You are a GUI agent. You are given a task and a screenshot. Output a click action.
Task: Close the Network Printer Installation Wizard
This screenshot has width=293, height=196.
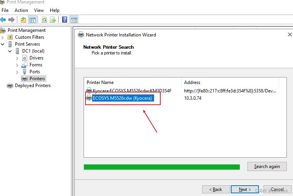(x=290, y=35)
